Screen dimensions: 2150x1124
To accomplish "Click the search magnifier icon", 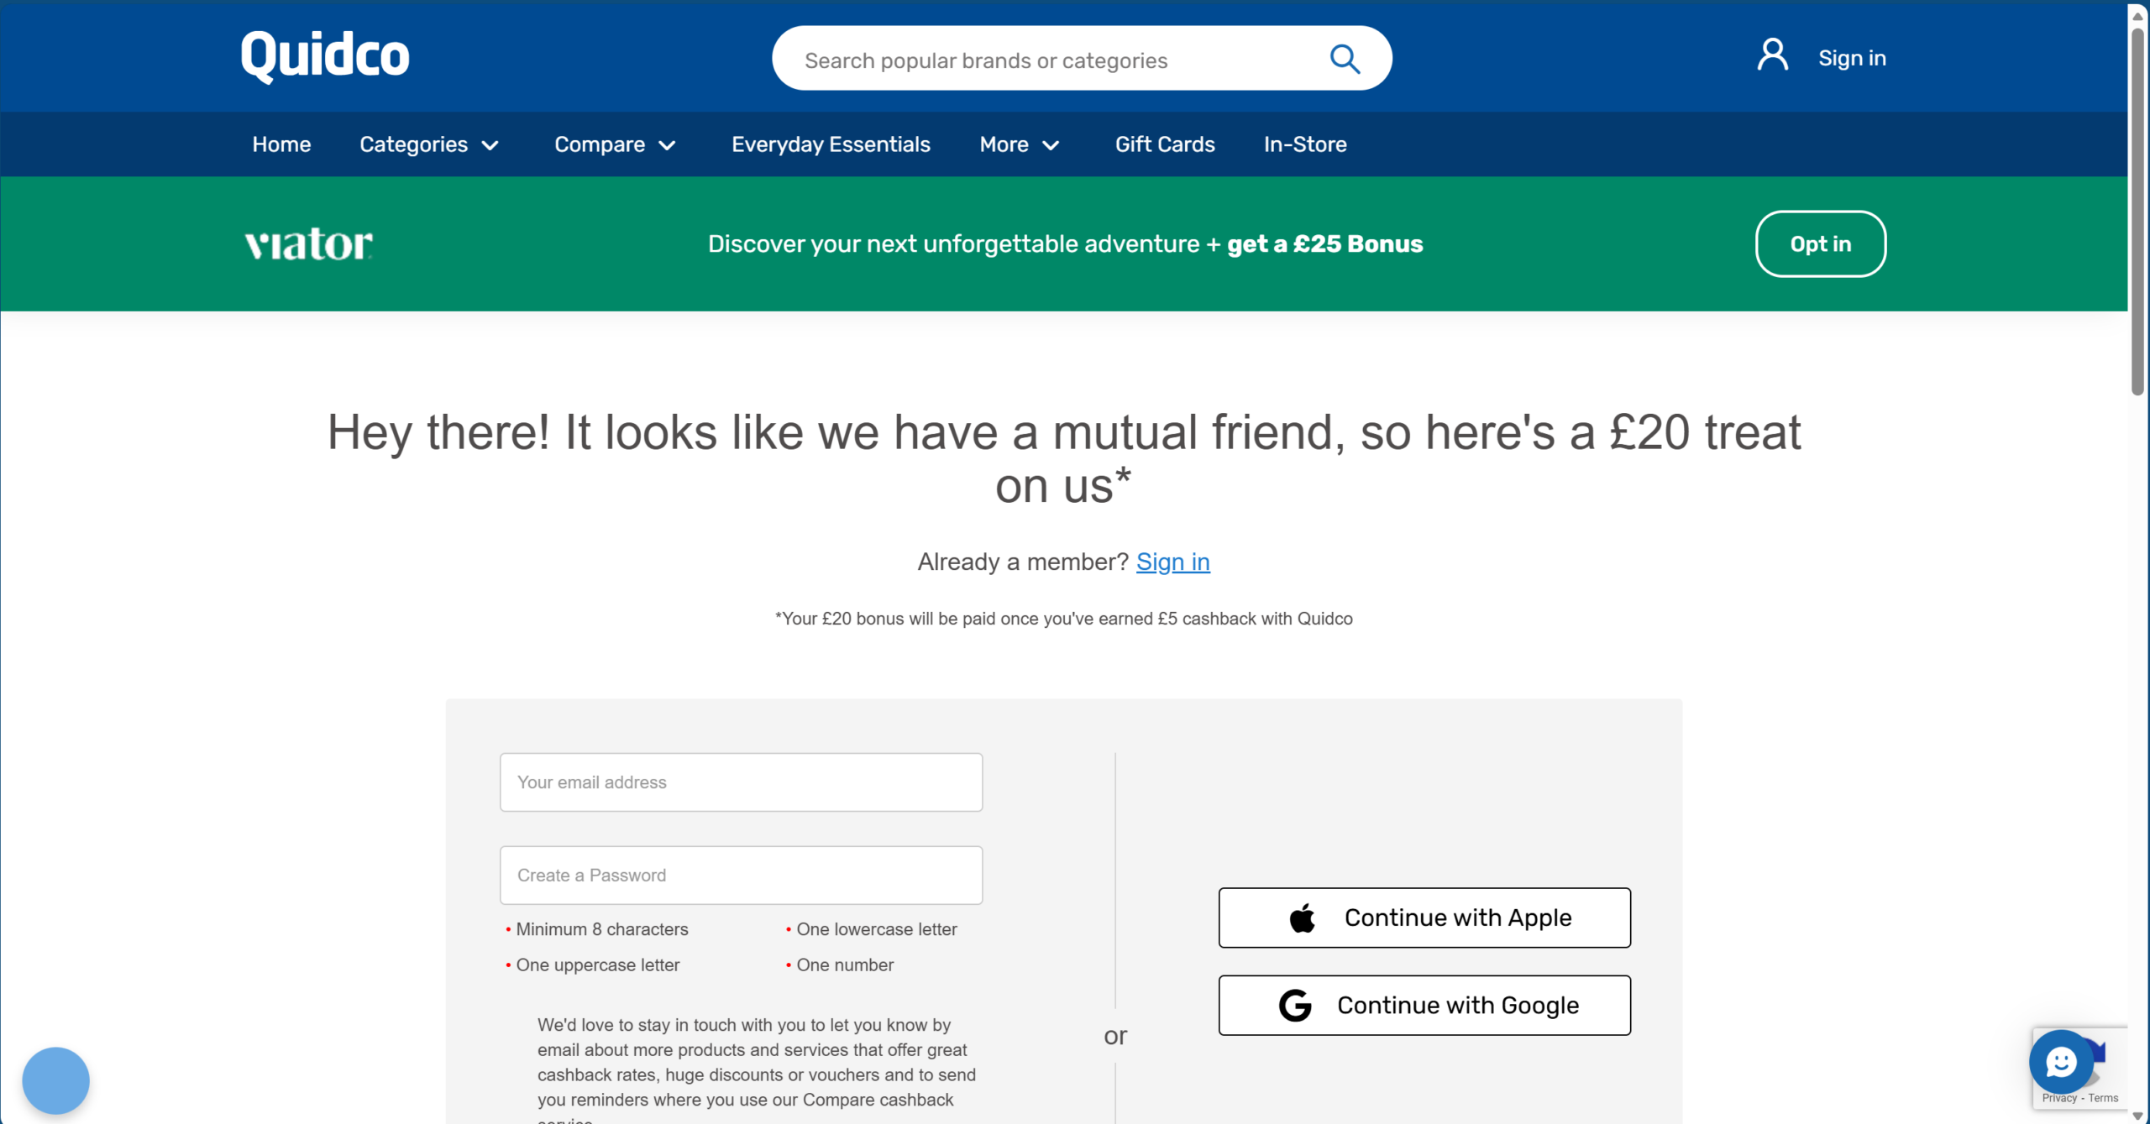I will (x=1344, y=58).
